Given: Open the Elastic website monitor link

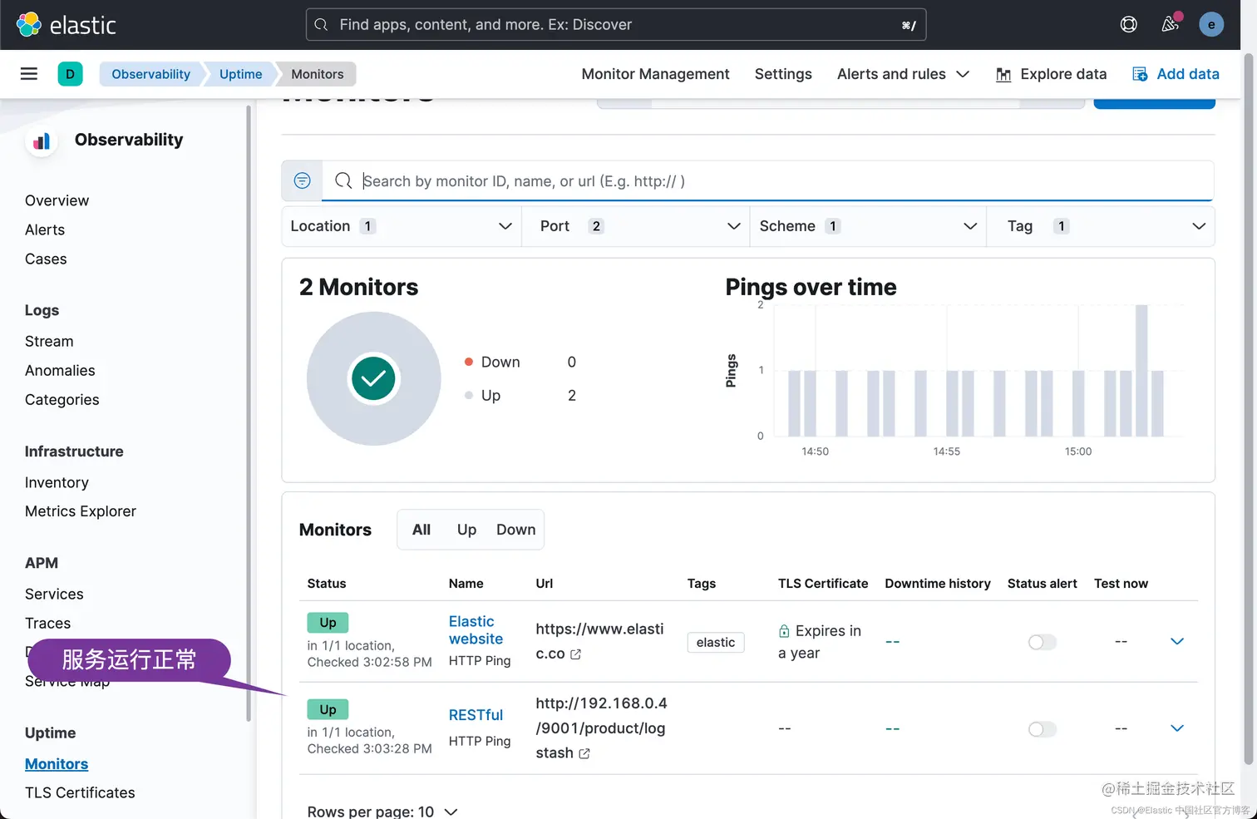Looking at the screenshot, I should point(476,630).
